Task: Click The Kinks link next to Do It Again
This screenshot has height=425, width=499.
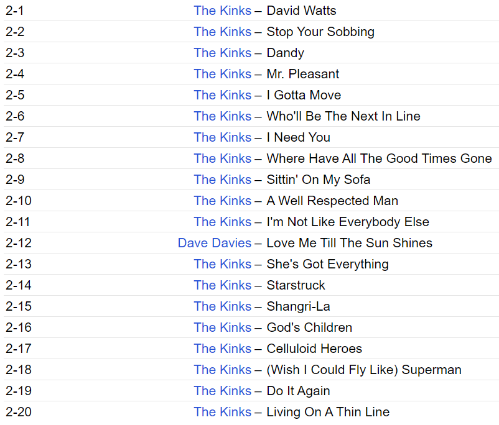Action: (x=222, y=391)
